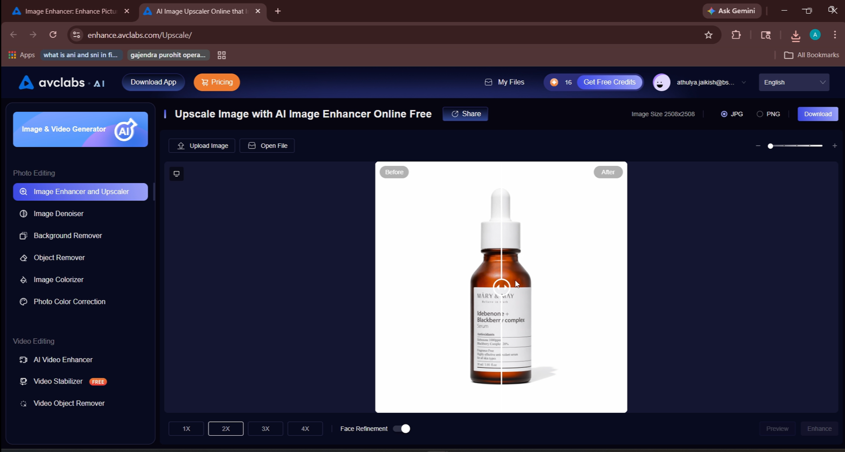Click the blue Download button
This screenshot has width=845, height=452.
tap(818, 114)
